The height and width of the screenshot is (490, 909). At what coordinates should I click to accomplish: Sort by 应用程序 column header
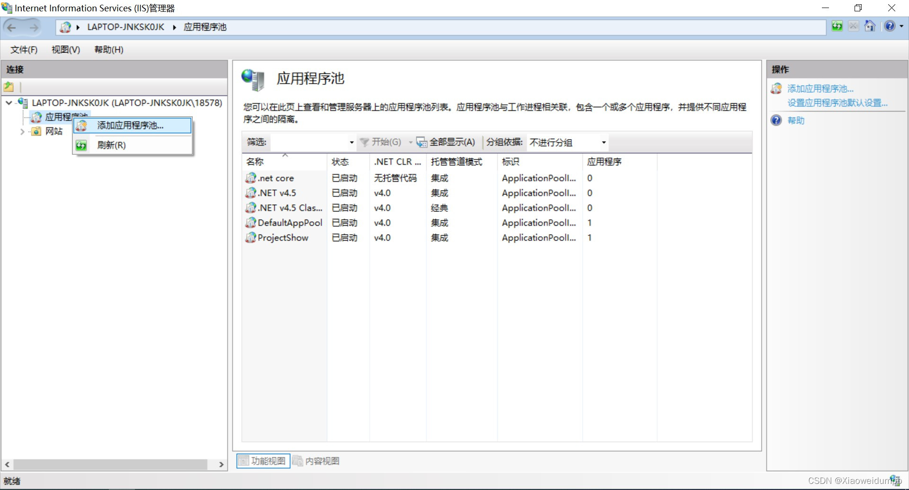[x=620, y=162]
